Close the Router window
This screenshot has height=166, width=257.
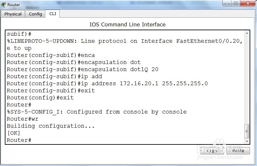(x=248, y=3)
